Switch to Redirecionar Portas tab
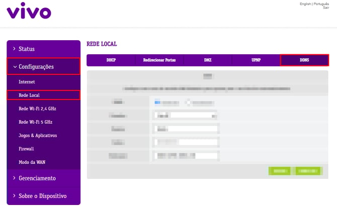Image resolution: width=337 pixels, height=208 pixels. (159, 60)
